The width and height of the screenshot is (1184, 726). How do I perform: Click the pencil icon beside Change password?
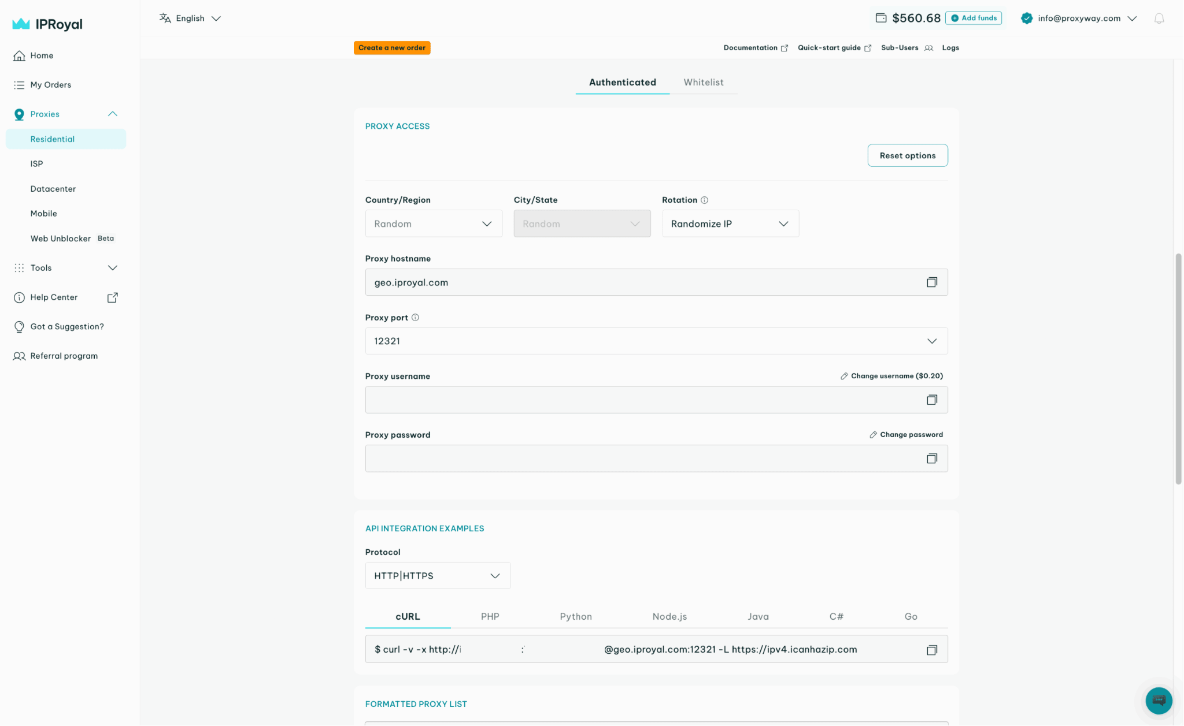[874, 435]
